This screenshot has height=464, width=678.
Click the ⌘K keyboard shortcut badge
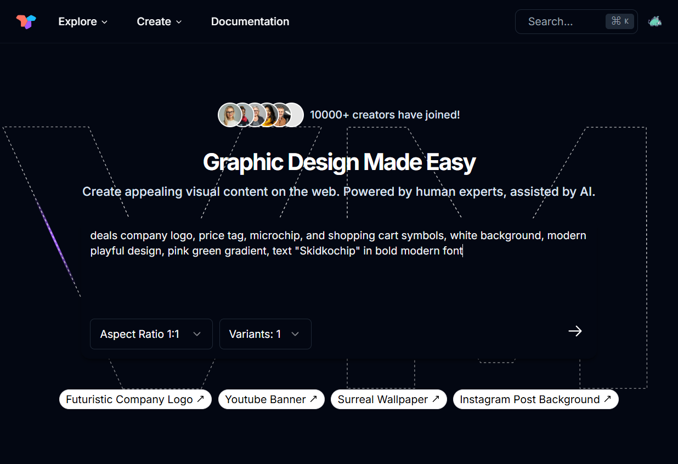click(x=620, y=21)
